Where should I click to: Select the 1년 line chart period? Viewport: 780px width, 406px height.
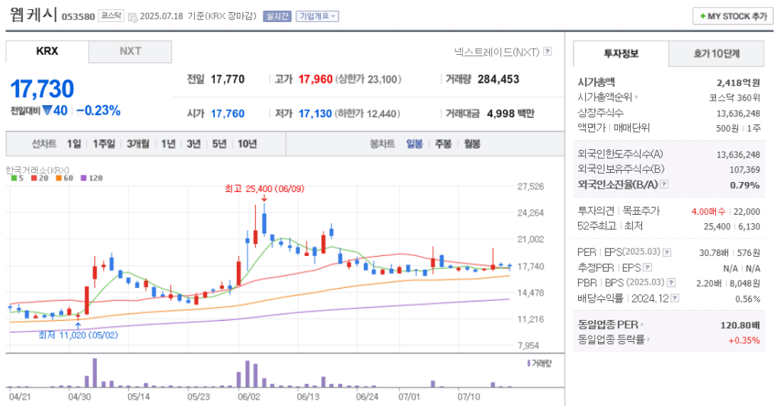[168, 144]
